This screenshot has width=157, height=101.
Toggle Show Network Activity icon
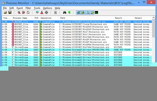click(87, 13)
